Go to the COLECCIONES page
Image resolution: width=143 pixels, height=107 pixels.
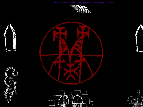(69, 3)
